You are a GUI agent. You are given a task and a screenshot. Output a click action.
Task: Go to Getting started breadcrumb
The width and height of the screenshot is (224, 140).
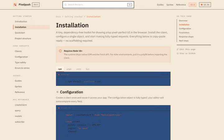coord(73,17)
